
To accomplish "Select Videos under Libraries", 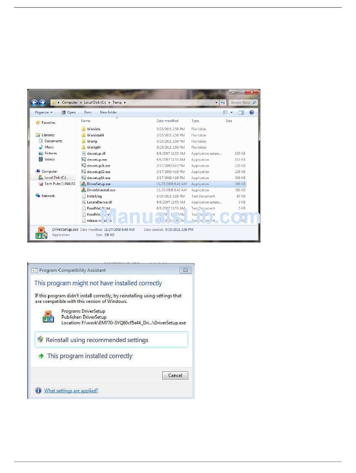I will pos(47,159).
